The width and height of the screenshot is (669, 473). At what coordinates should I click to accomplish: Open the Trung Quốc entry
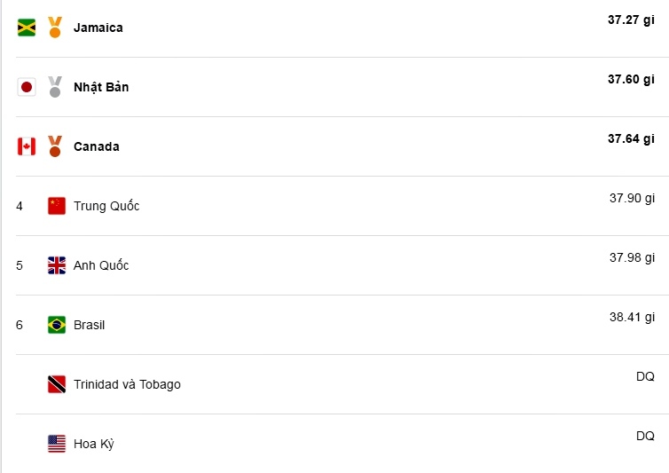point(106,206)
